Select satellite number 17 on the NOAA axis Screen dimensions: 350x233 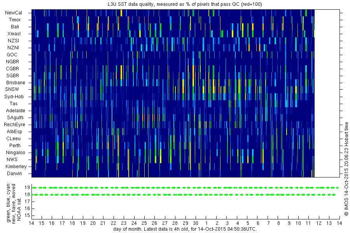[27, 202]
